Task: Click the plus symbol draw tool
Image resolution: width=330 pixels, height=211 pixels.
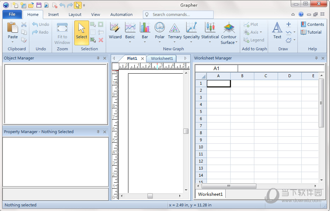Action: [x=289, y=24]
